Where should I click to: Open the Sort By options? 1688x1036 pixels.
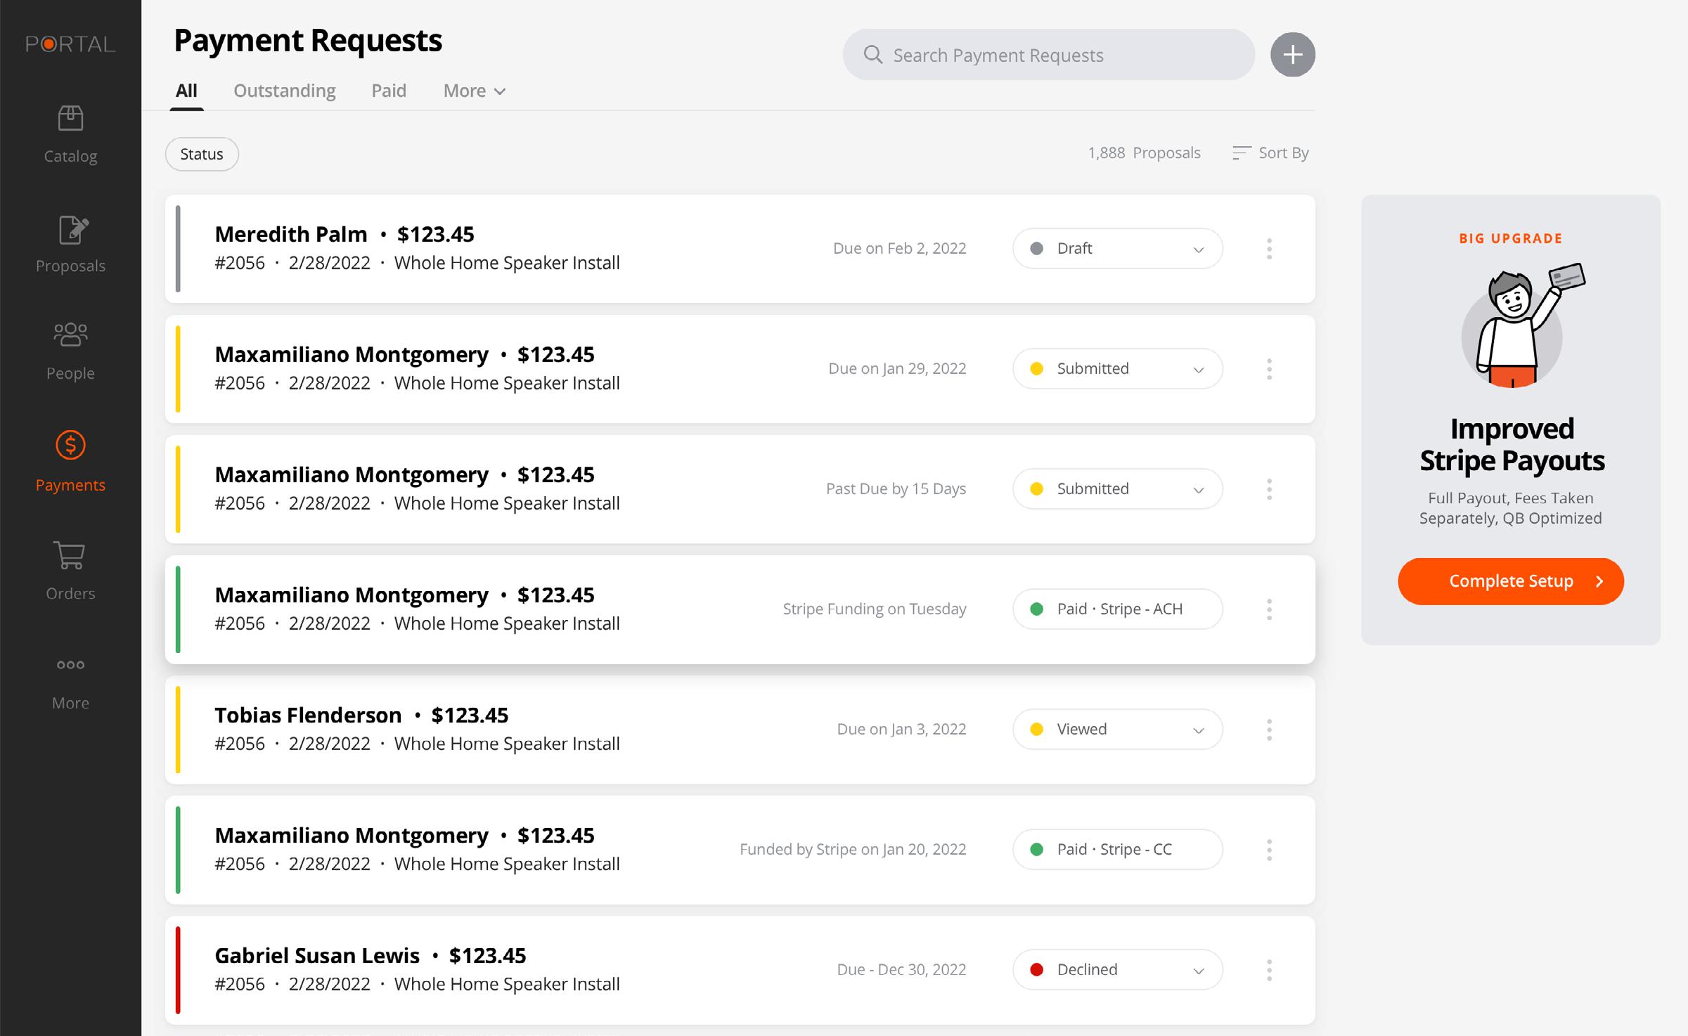[x=1270, y=153]
